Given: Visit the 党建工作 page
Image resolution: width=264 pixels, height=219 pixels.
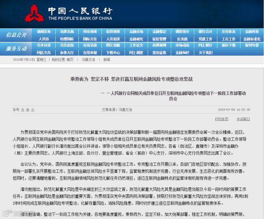Looking at the screenshot, I should [x=205, y=39].
